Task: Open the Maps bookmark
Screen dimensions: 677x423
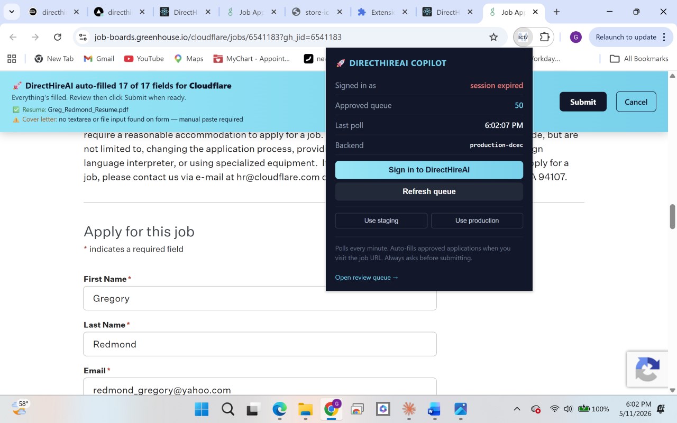Action: 188,59
